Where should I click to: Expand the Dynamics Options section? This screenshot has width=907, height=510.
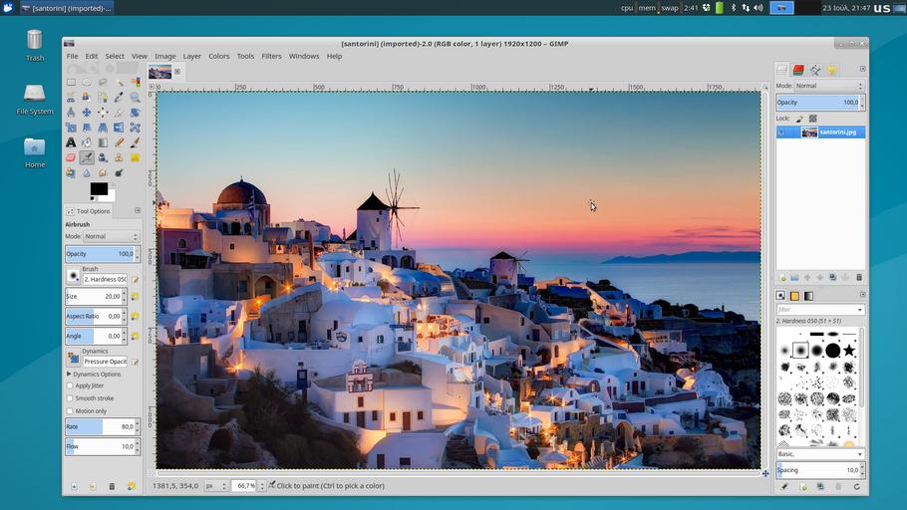click(69, 374)
